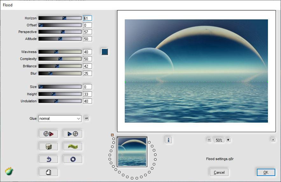Click the Height value field
Screen dimensions: 281x182
pyautogui.click(x=88, y=94)
